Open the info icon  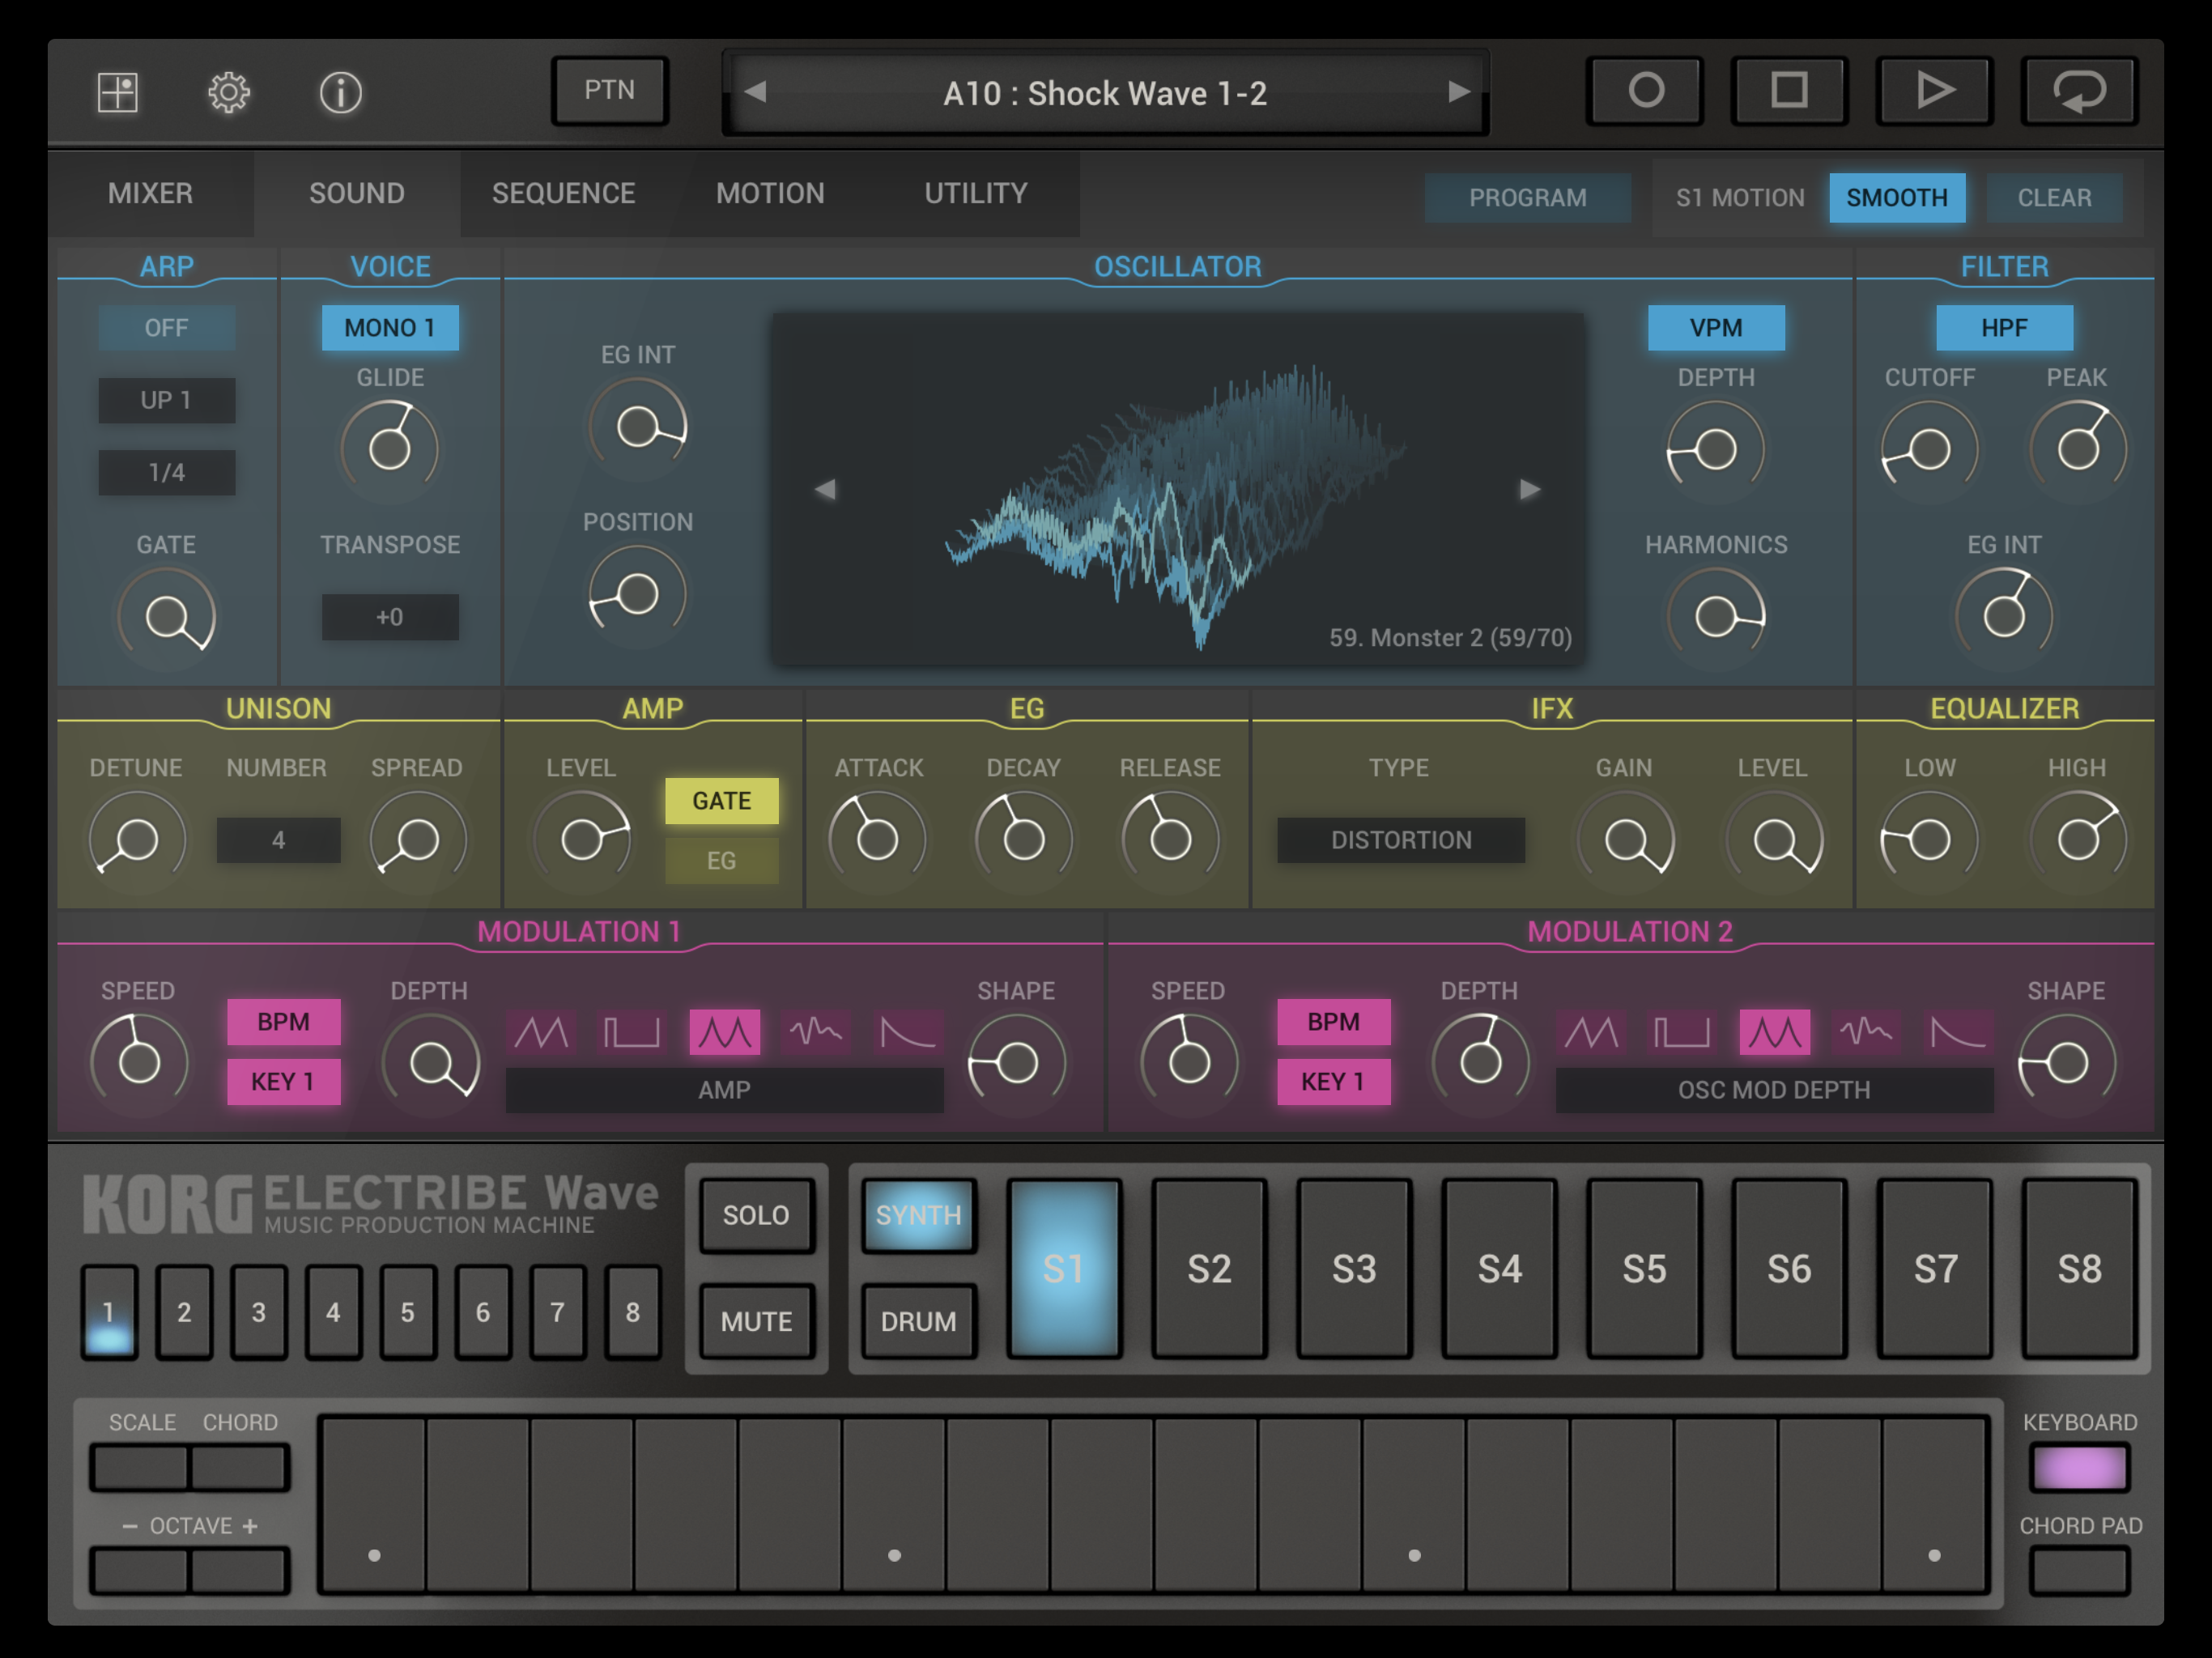pyautogui.click(x=340, y=93)
